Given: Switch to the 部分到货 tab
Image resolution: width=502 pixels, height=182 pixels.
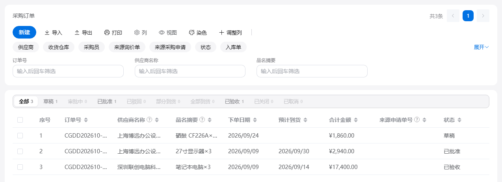Looking at the screenshot, I should (168, 101).
